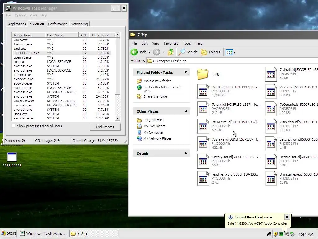This screenshot has width=318, height=239.
Task: Click the process list scroll up arrow
Action: tap(118, 35)
